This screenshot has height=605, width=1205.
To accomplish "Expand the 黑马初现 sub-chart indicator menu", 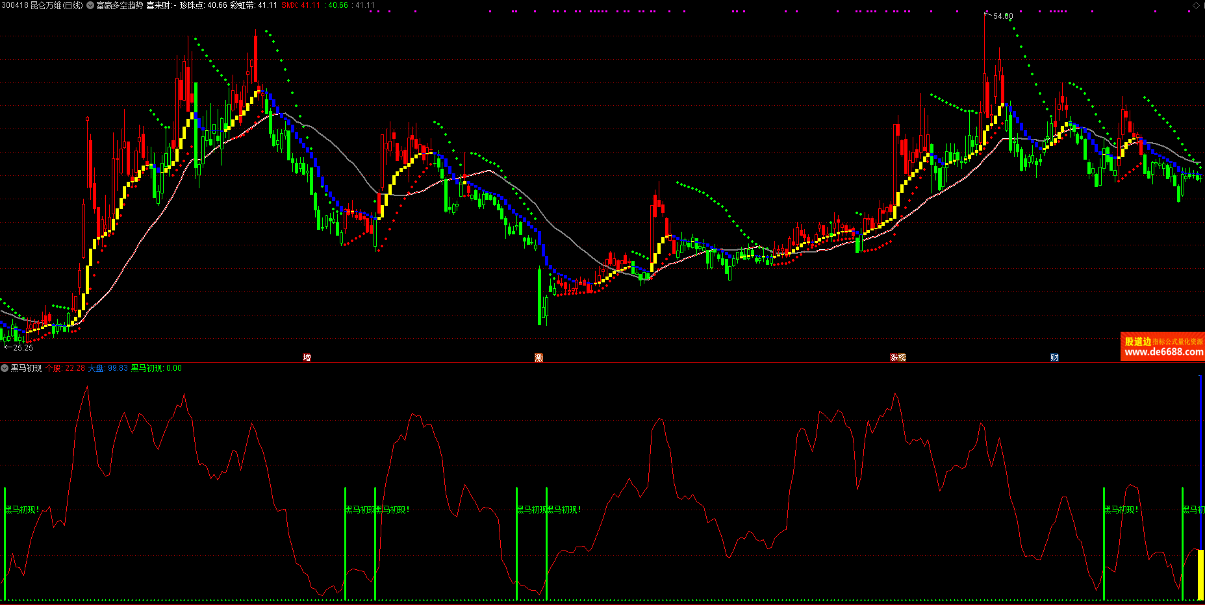I will (x=5, y=368).
